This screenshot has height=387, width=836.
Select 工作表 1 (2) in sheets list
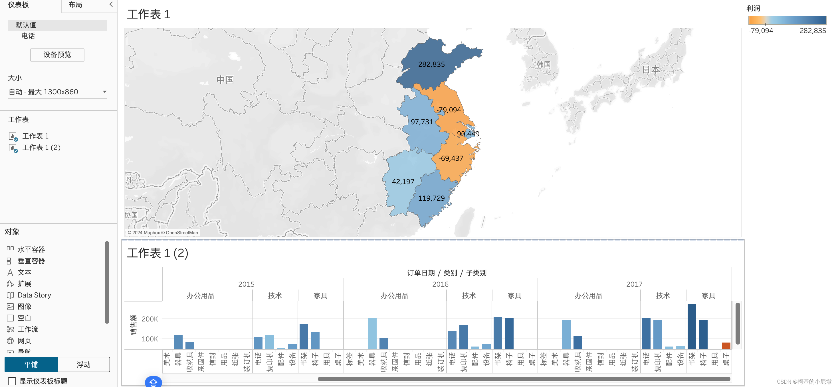pos(41,147)
